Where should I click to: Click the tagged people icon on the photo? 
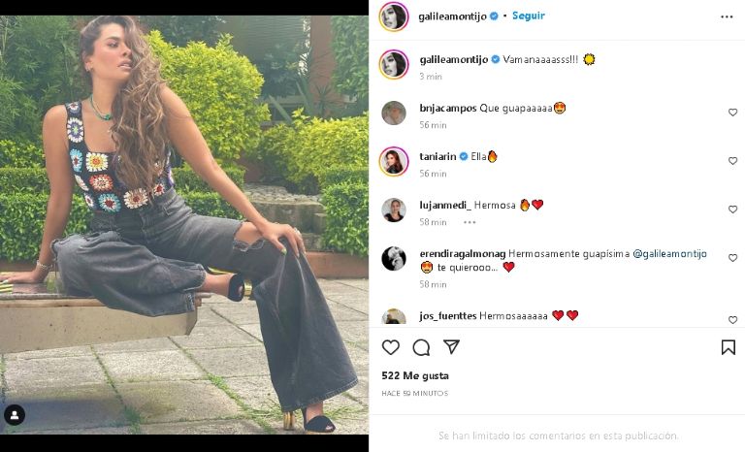(x=15, y=415)
